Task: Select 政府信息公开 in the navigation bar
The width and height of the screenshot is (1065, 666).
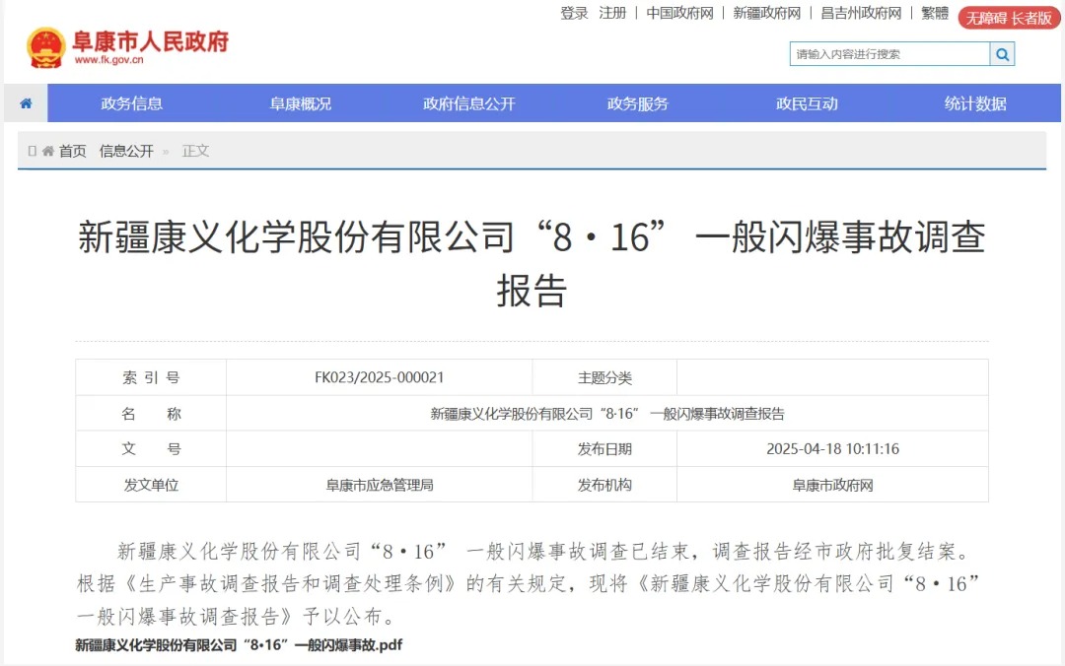Action: (469, 103)
